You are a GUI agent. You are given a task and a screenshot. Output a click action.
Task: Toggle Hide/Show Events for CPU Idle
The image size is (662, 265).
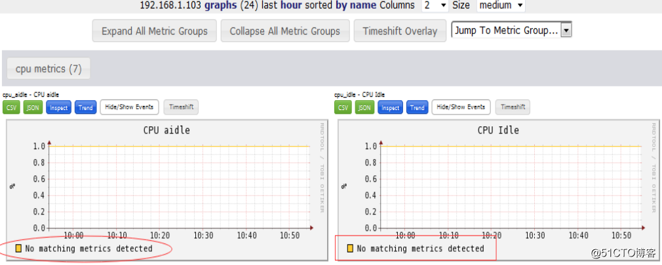point(461,107)
